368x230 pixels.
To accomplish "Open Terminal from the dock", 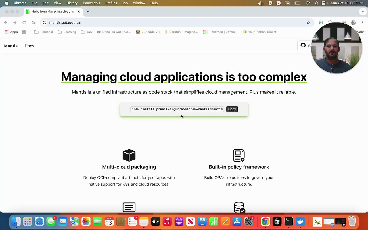I will click(x=289, y=221).
